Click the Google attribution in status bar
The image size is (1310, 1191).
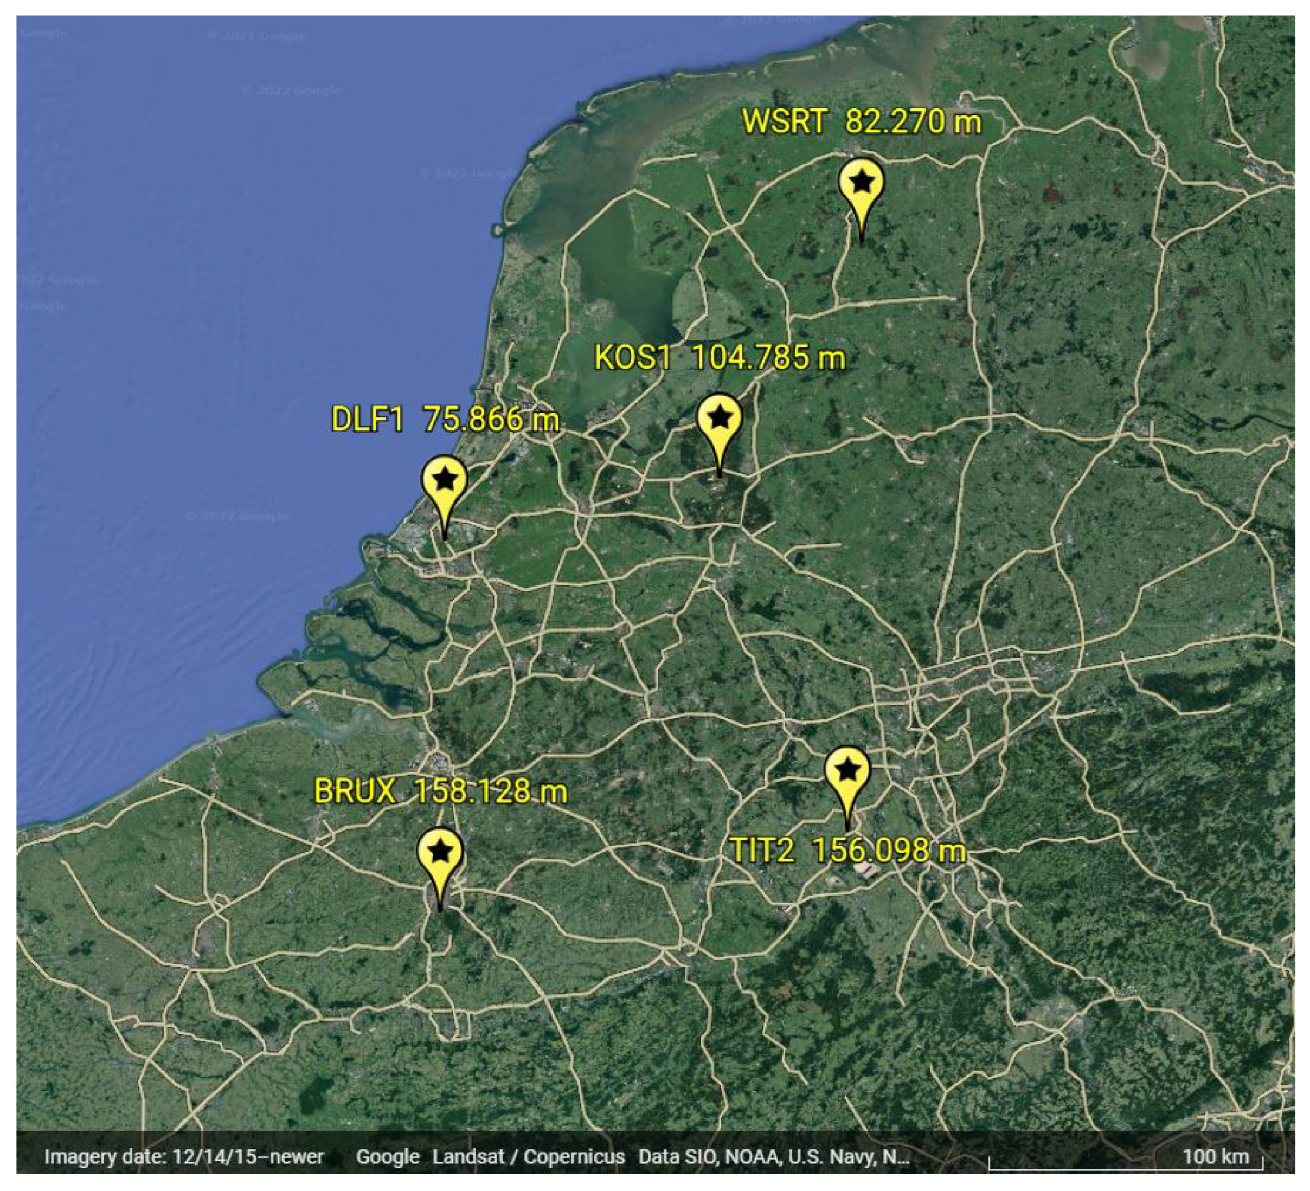387,1156
